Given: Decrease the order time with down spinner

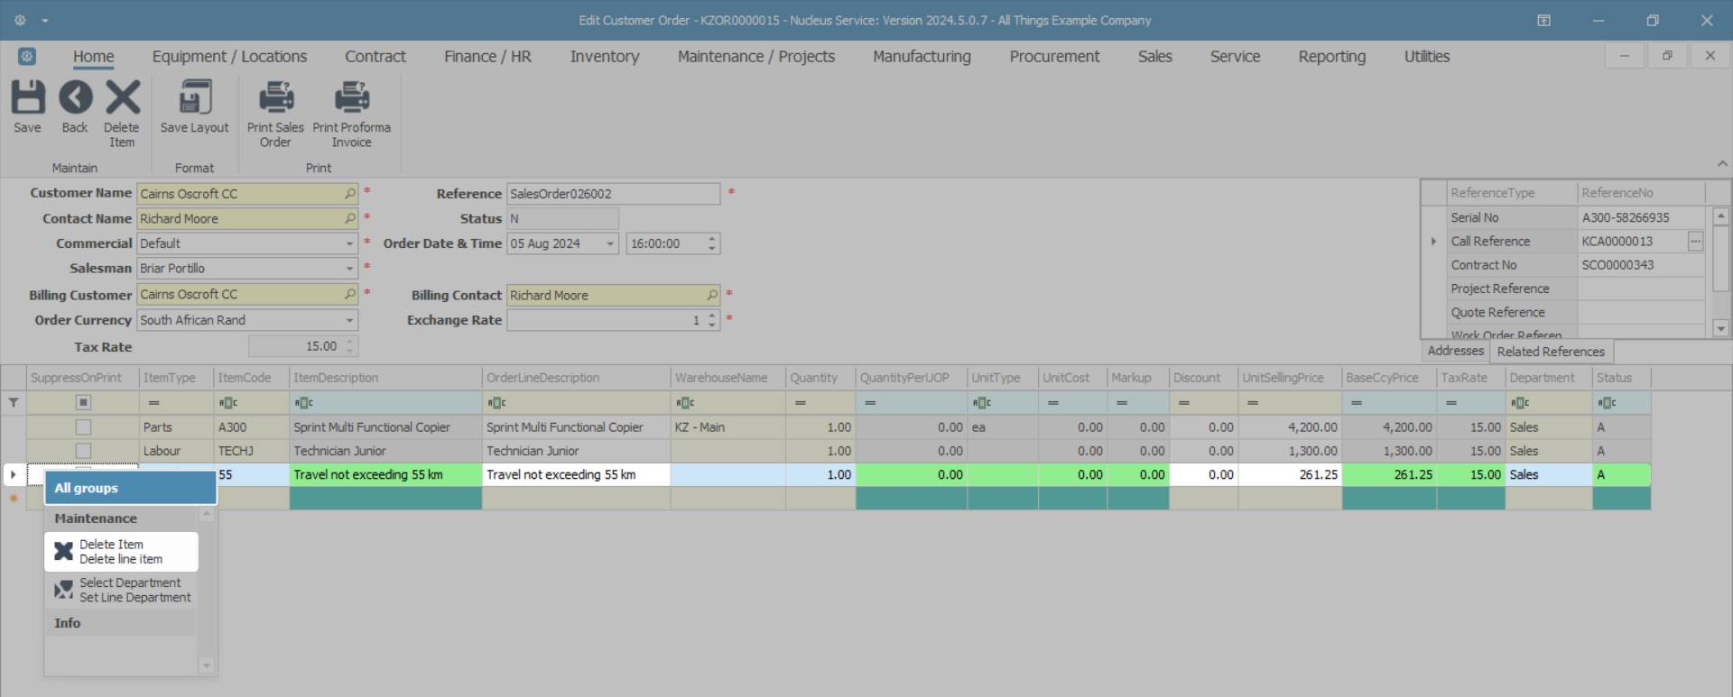Looking at the screenshot, I should pos(712,249).
